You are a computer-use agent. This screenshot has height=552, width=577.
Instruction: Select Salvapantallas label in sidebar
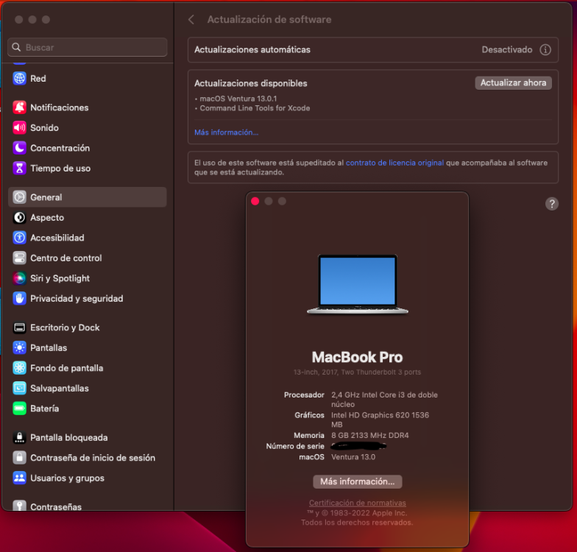pos(59,389)
